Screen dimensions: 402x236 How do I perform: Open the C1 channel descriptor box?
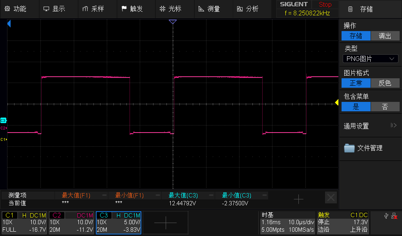tap(24, 223)
